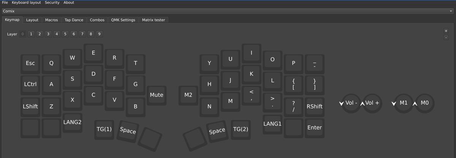This screenshot has width=456, height=158.
Task: Select the N key
Action: pos(209,106)
